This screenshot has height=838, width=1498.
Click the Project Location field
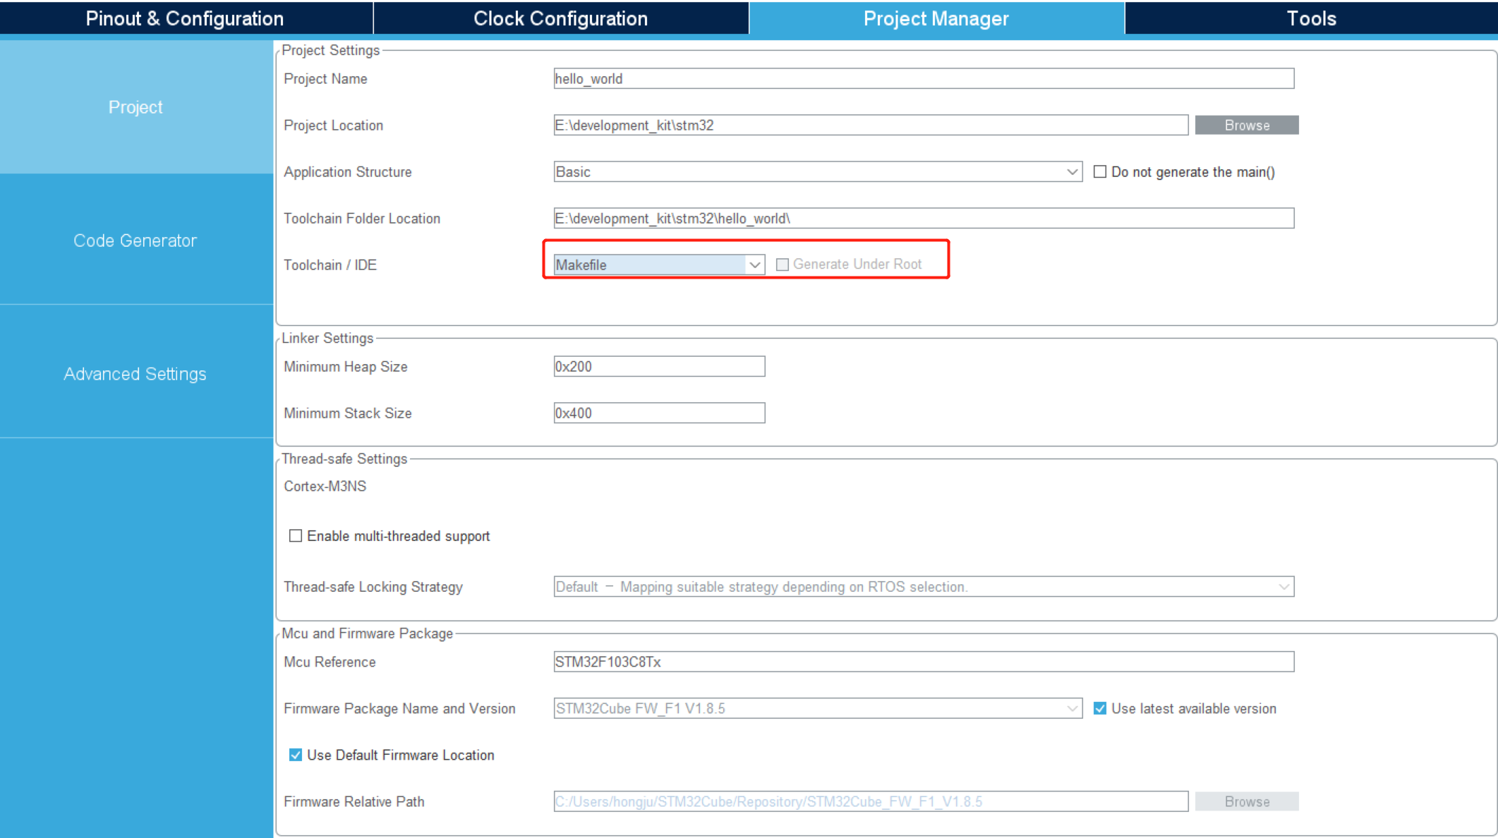point(871,125)
